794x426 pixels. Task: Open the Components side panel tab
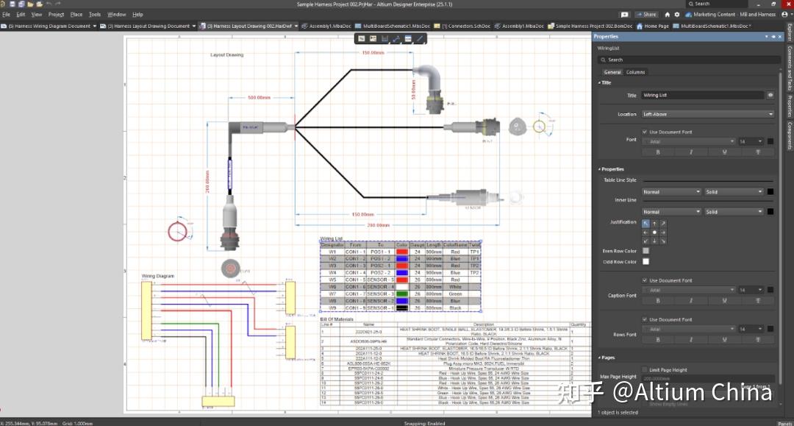click(x=790, y=135)
